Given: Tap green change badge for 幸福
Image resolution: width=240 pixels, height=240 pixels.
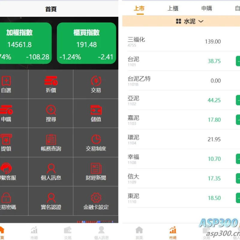Looking at the screenshot, I should click(x=238, y=159).
